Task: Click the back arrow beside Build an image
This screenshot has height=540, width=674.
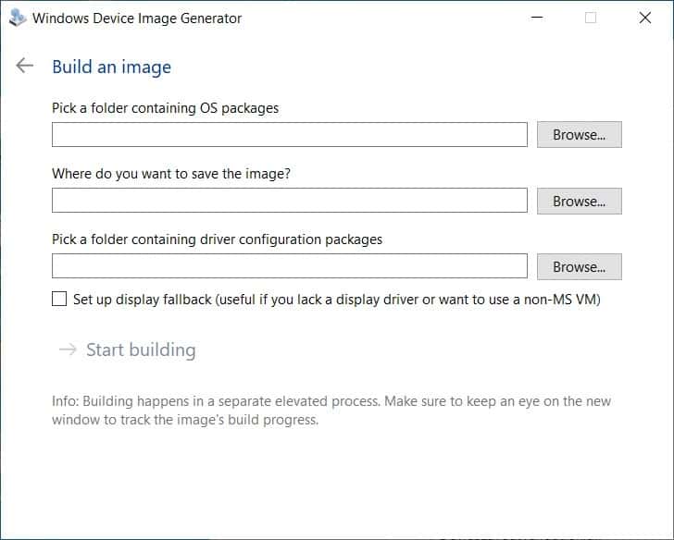Action: (25, 67)
